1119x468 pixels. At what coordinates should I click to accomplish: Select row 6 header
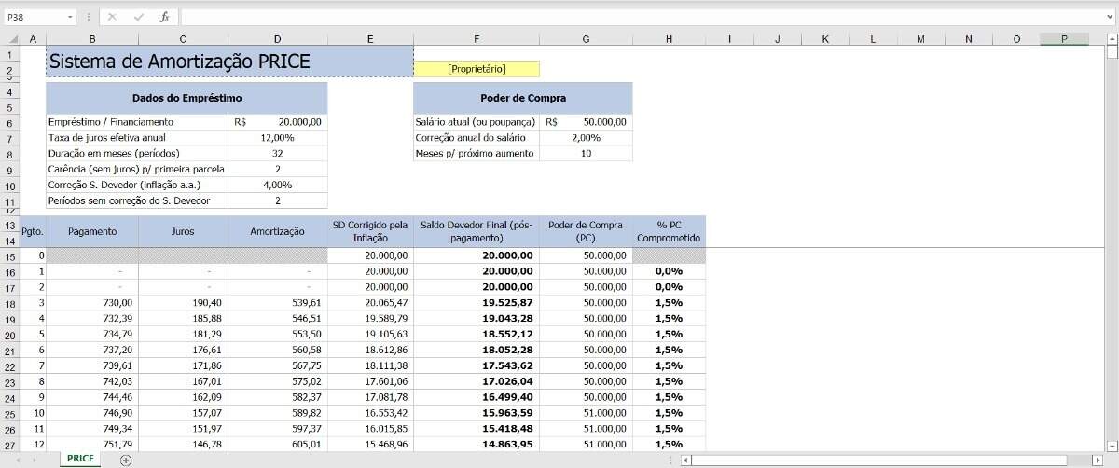point(9,122)
